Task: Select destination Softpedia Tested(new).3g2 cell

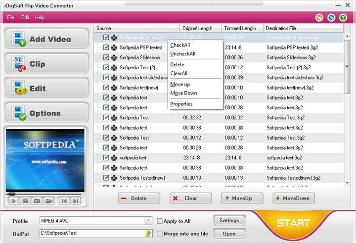Action: pos(294,178)
